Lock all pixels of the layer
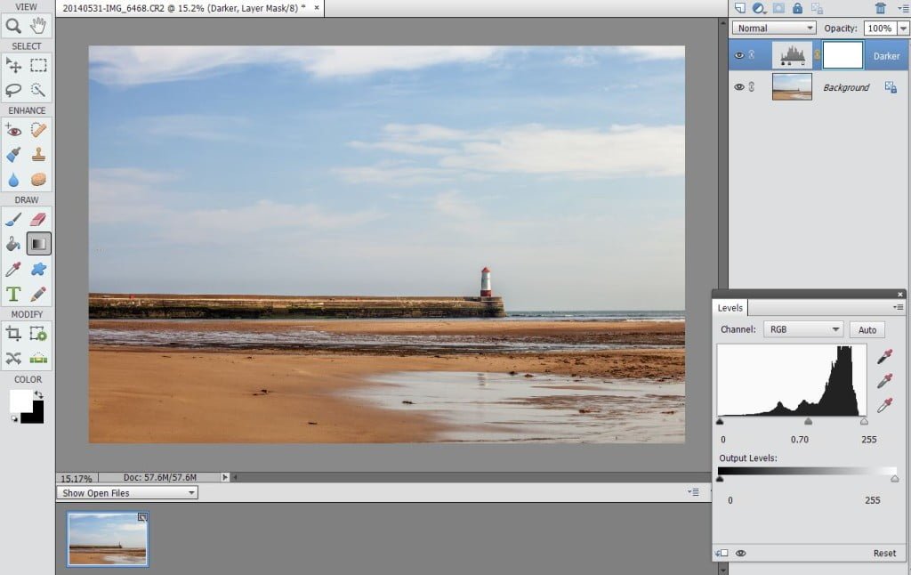Screen dimensions: 911x575 (x=798, y=8)
